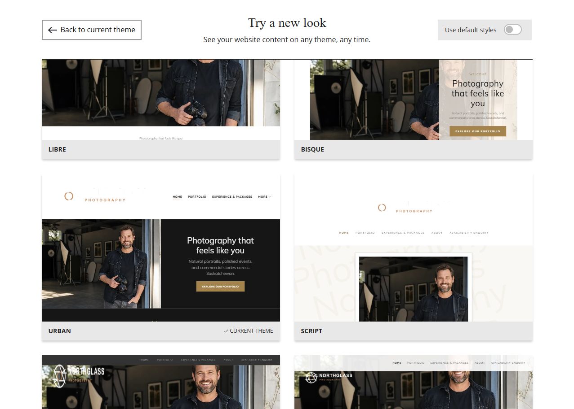Open the MORE dropdown in Urban preview
Image resolution: width=574 pixels, height=409 pixels.
point(264,197)
